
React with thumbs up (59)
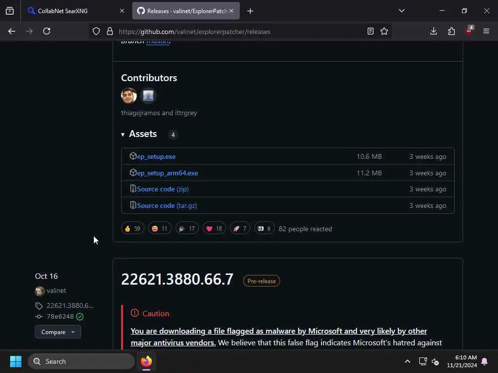[x=133, y=229]
